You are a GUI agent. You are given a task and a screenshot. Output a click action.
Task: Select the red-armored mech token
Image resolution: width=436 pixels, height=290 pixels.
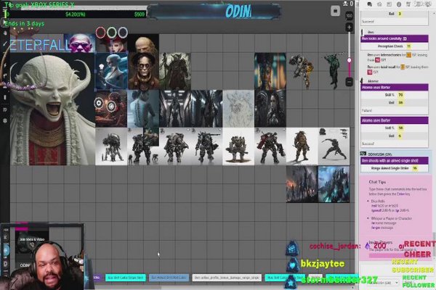(270, 146)
